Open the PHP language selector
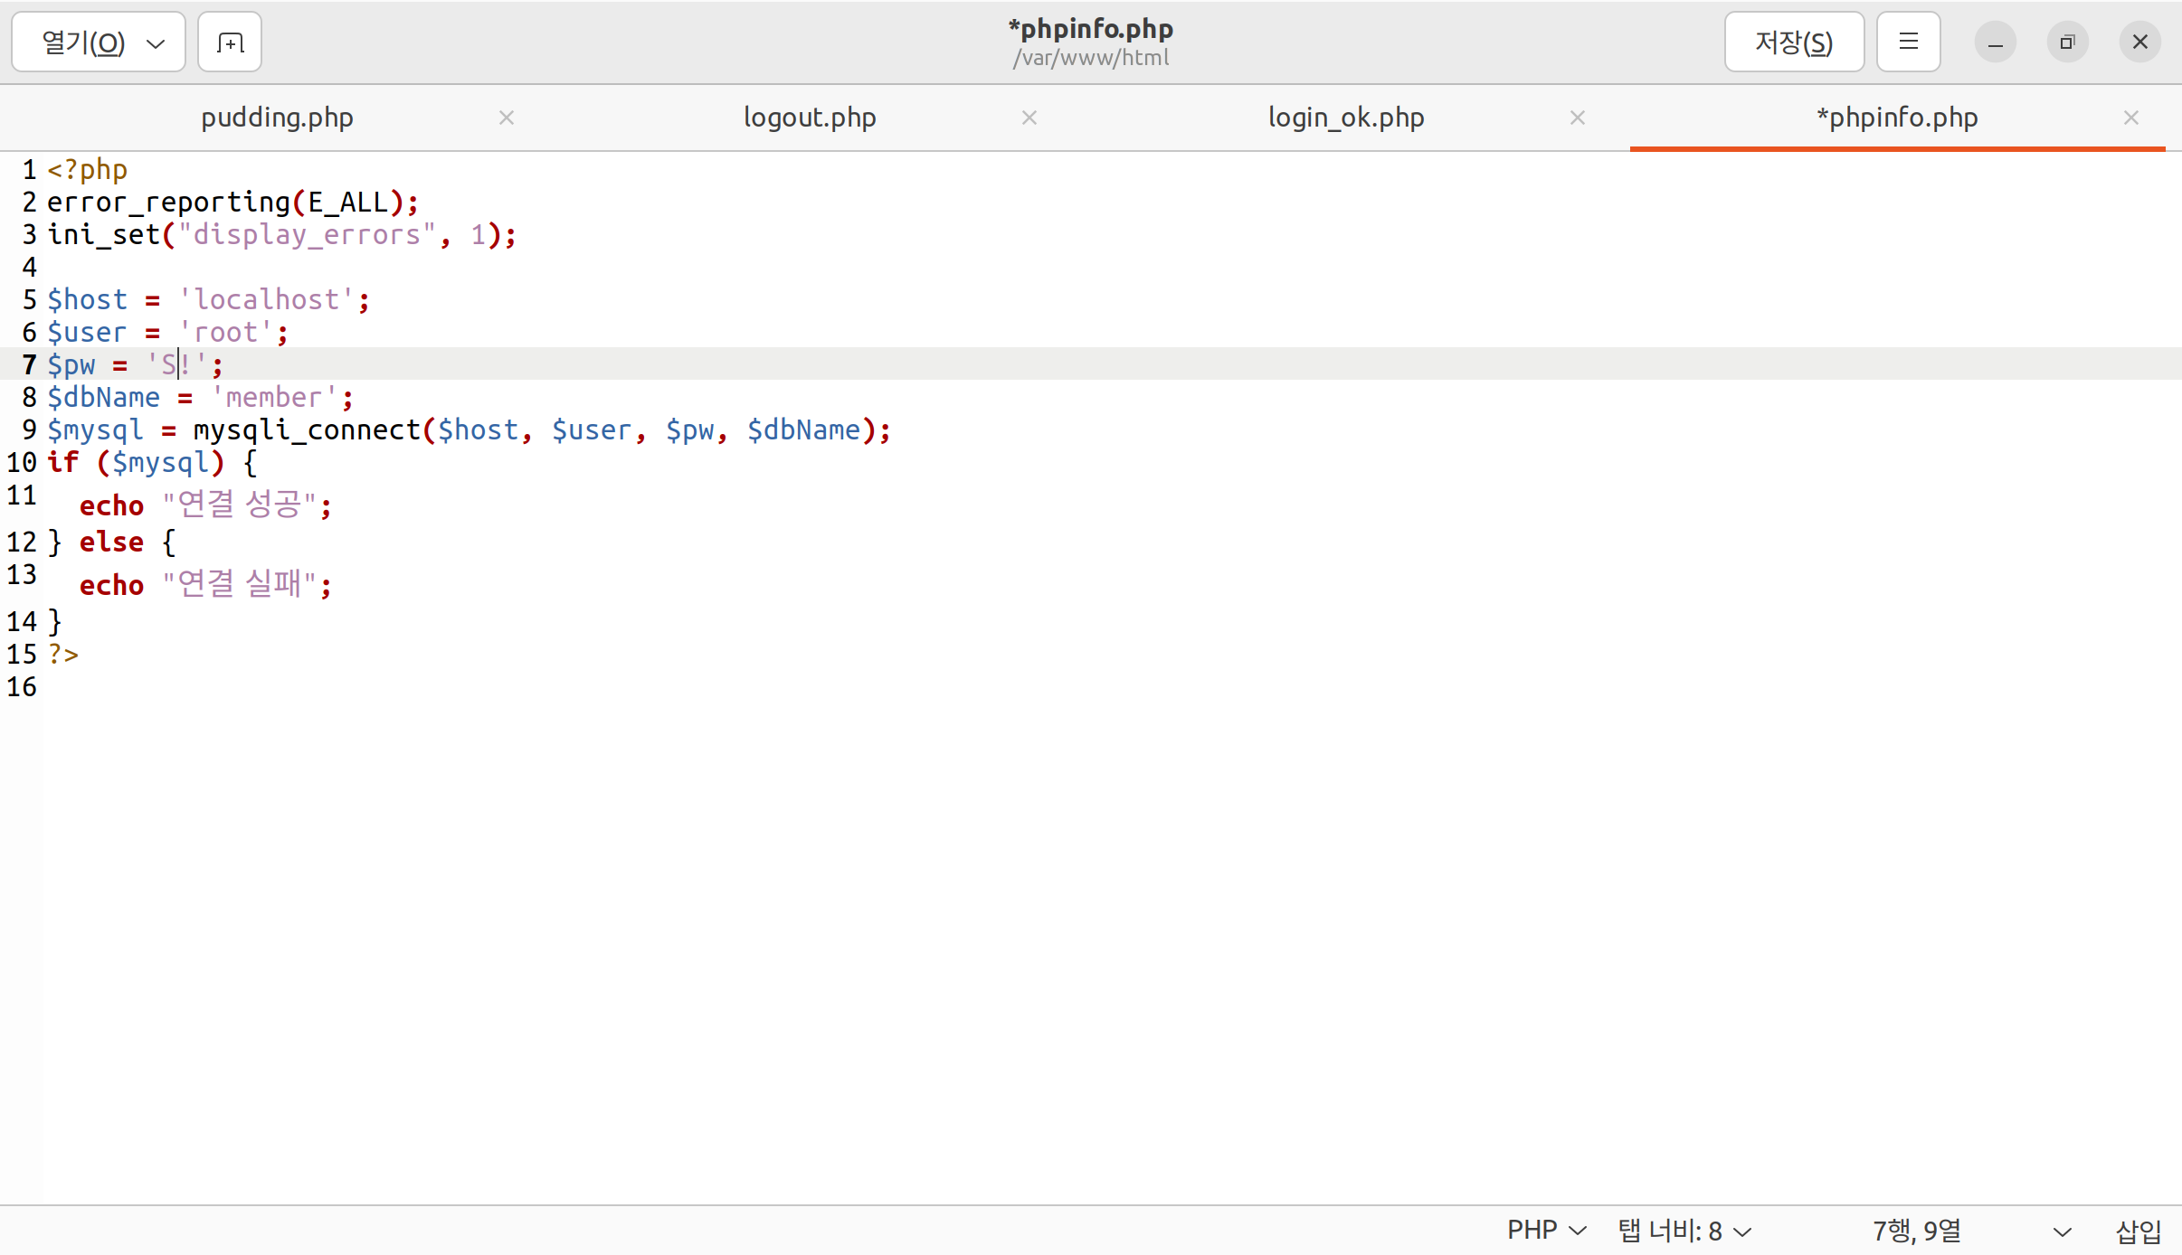The height and width of the screenshot is (1255, 2182). coord(1546,1231)
